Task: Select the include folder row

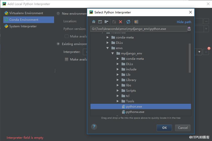Action: coord(140,69)
